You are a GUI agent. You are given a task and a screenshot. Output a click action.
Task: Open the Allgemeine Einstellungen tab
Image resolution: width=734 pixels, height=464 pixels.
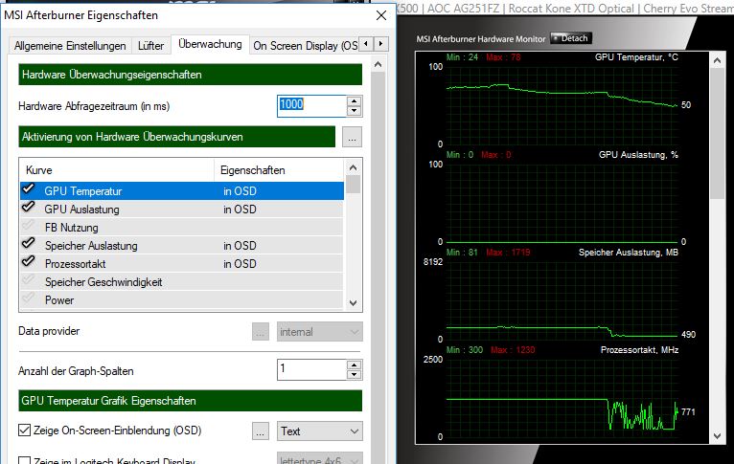[x=70, y=46]
